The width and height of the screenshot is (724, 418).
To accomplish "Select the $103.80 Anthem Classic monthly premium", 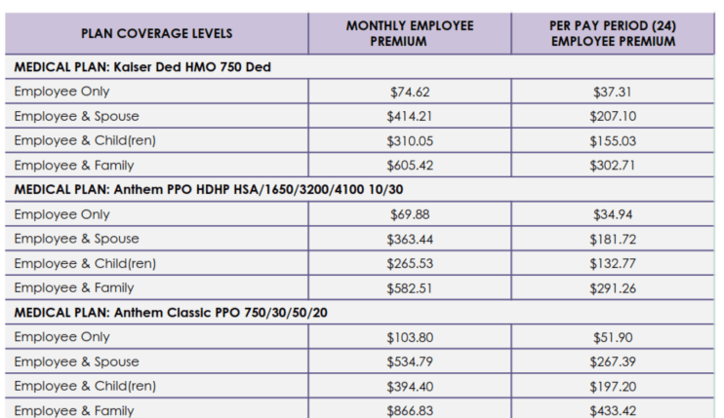I will click(x=409, y=337).
